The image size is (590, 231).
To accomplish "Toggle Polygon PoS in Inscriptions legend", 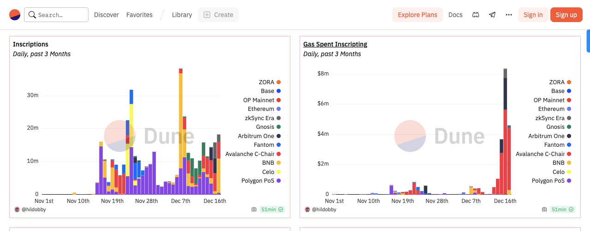I will (x=261, y=181).
